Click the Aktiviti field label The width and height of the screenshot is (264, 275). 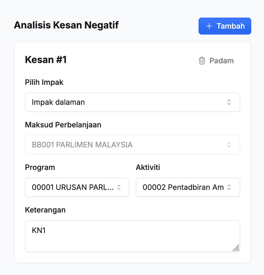[x=148, y=167]
